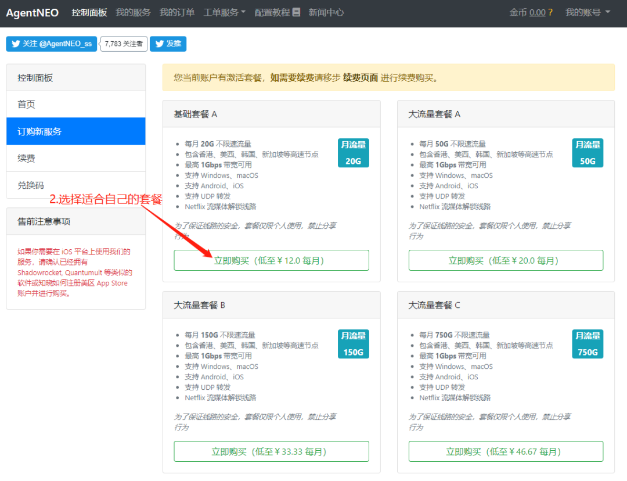Click the 月流量 150G badge

(353, 344)
